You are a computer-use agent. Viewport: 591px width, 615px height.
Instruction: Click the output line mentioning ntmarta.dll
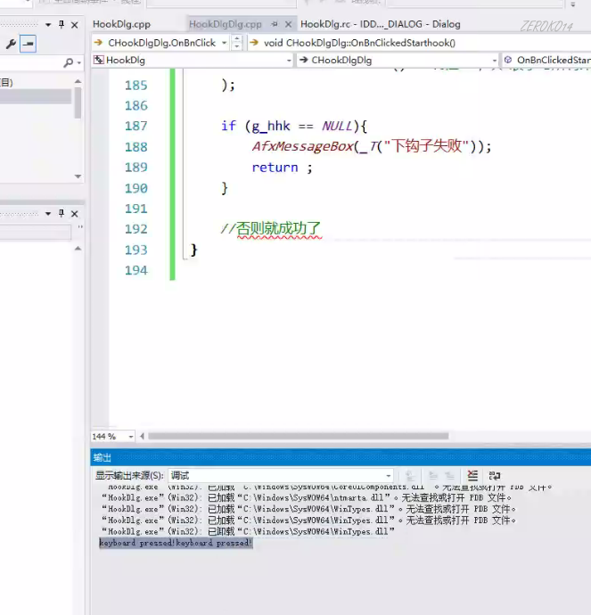[x=307, y=497]
